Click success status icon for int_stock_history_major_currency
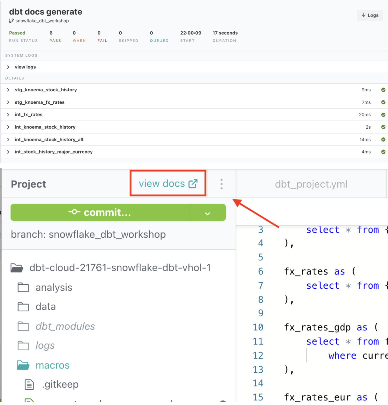This screenshot has width=388, height=405. click(383, 152)
